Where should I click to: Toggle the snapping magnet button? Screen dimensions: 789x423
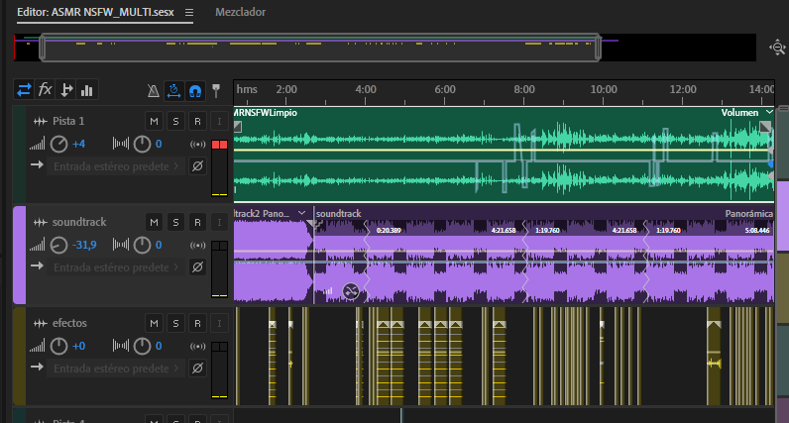pyautogui.click(x=195, y=90)
